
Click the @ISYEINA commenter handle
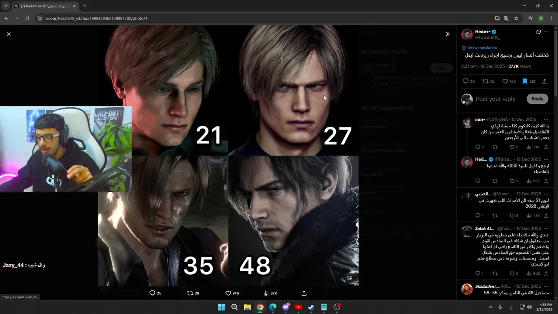click(497, 119)
